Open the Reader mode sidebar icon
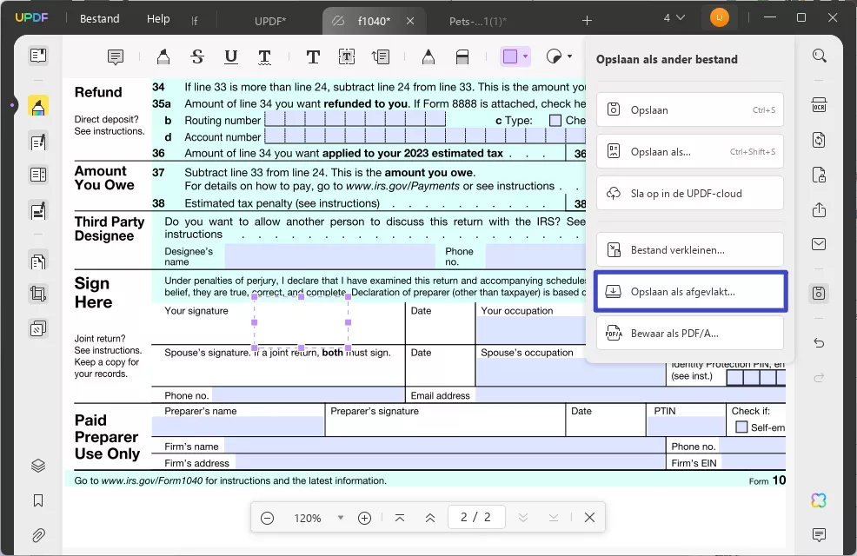The width and height of the screenshot is (857, 556). click(38, 56)
